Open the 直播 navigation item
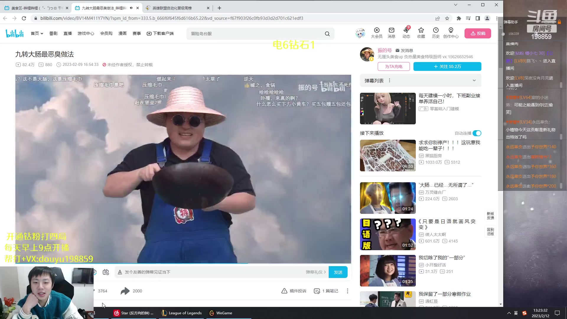 [68, 33]
